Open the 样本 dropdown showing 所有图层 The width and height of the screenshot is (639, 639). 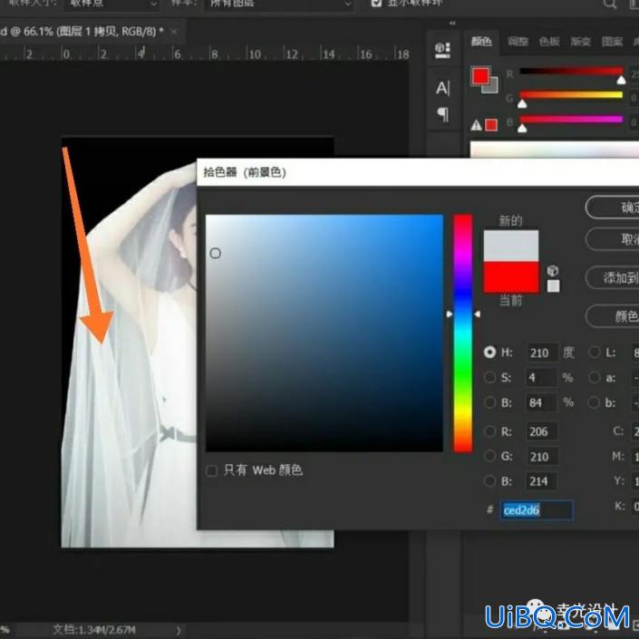[x=279, y=4]
